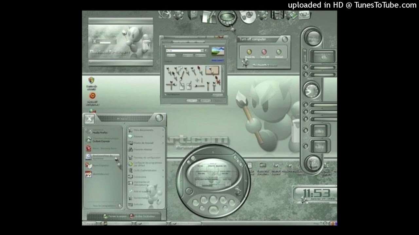Select Restauration du système in start menu
Image resolution: width=419 pixels, height=235 pixels.
(102, 157)
